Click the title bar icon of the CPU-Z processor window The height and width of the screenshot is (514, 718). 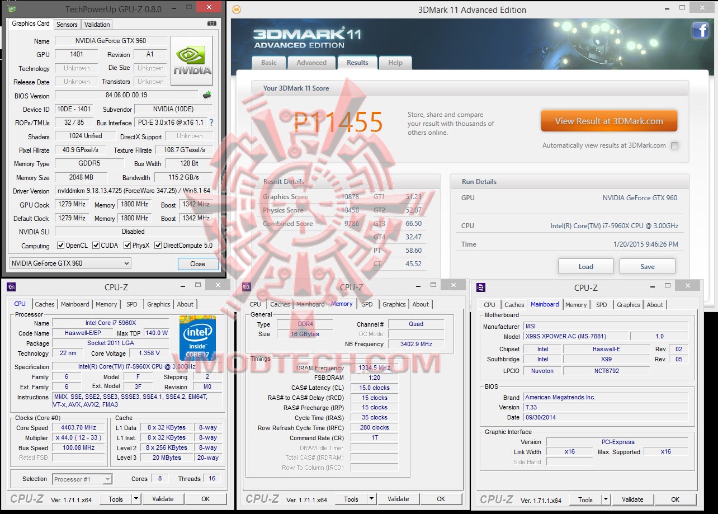(x=11, y=287)
